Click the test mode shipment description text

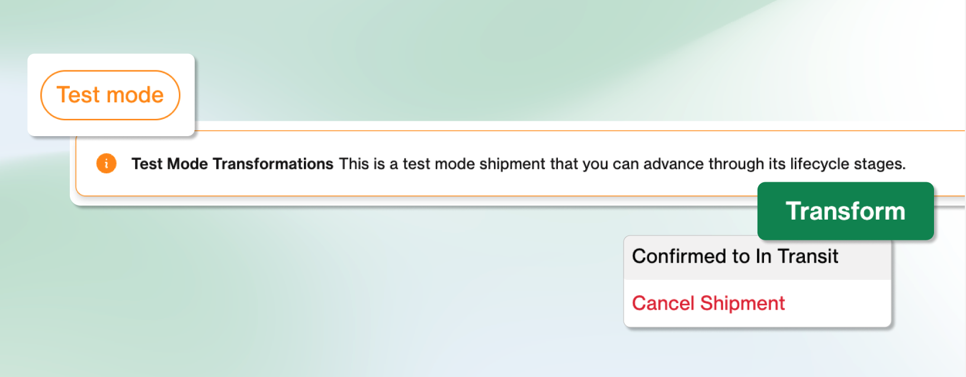point(622,164)
